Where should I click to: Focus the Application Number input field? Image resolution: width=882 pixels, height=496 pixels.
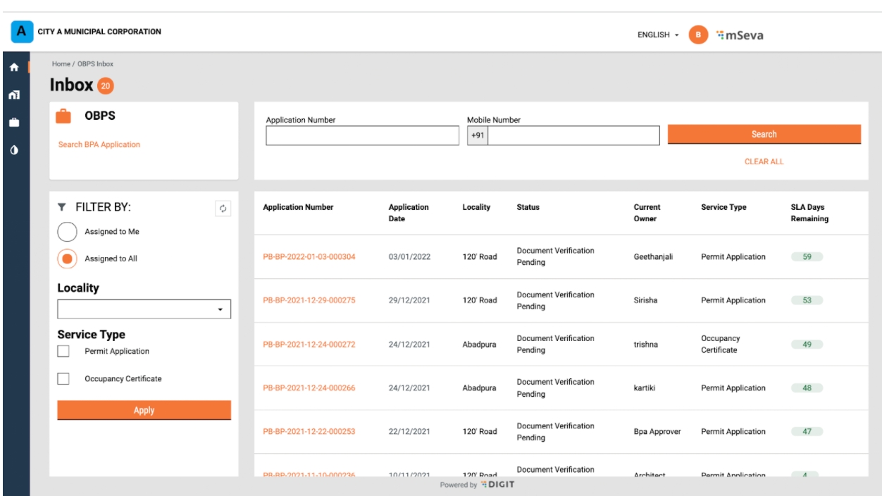[362, 135]
